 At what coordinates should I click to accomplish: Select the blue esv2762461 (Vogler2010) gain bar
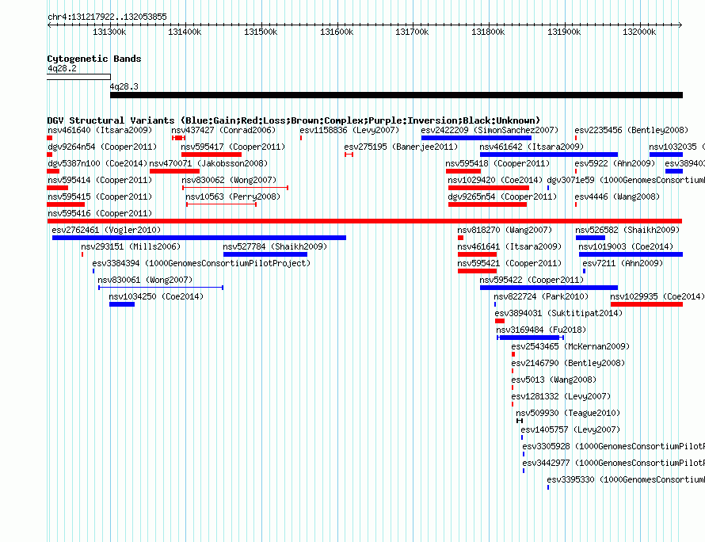(199, 238)
